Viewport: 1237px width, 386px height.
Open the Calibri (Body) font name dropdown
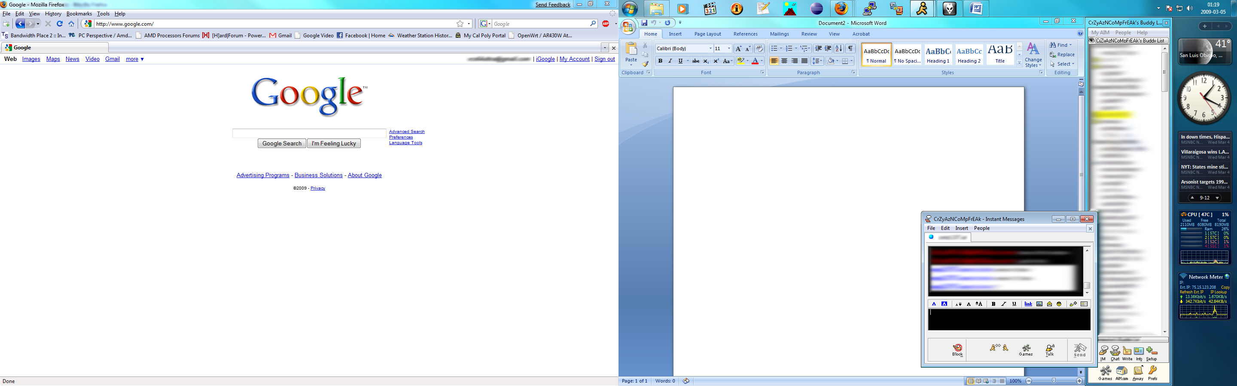[x=710, y=48]
